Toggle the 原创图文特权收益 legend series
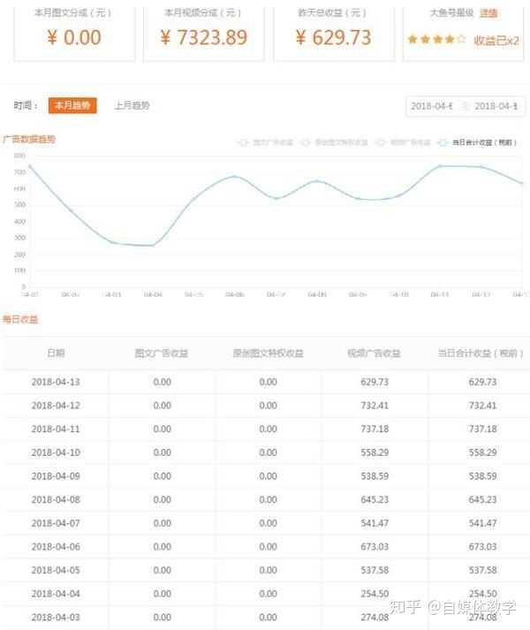The height and width of the screenshot is (630, 530). pos(334,142)
